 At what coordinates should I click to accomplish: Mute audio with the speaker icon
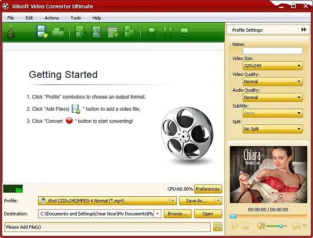261,226
